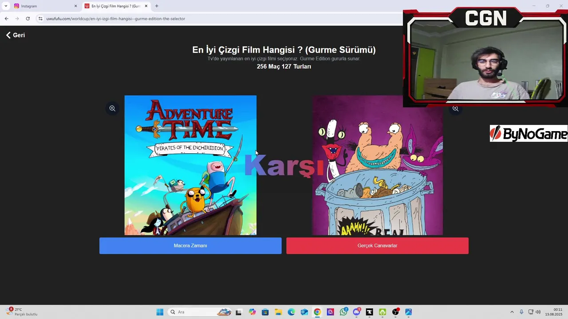Open the Windows Start menu

tap(160, 312)
